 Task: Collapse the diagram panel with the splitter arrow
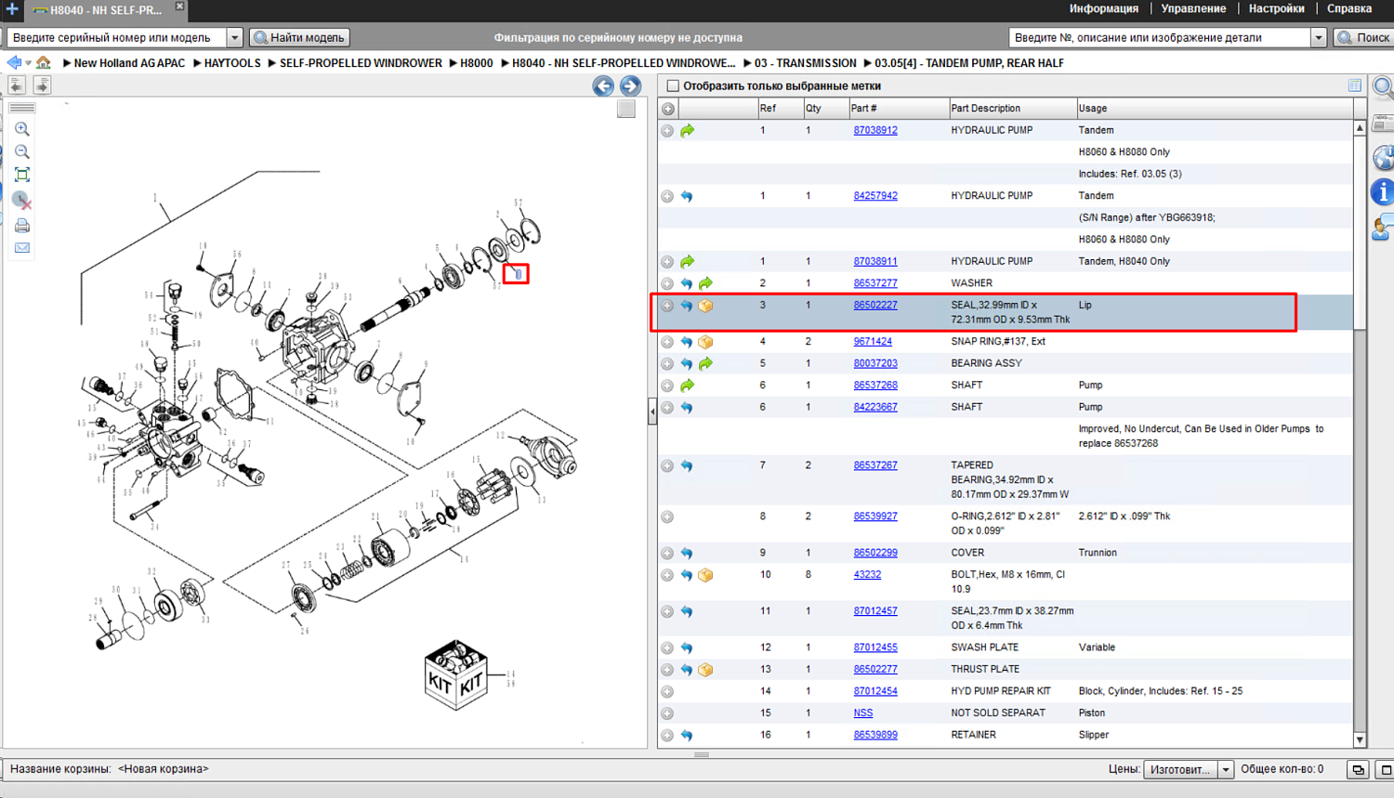[x=652, y=411]
